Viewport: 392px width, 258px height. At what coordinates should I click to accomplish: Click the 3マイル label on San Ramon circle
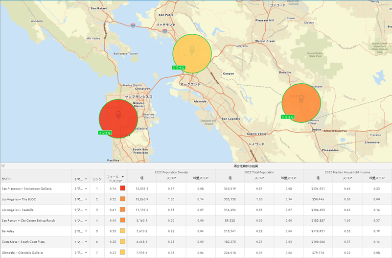click(x=287, y=117)
